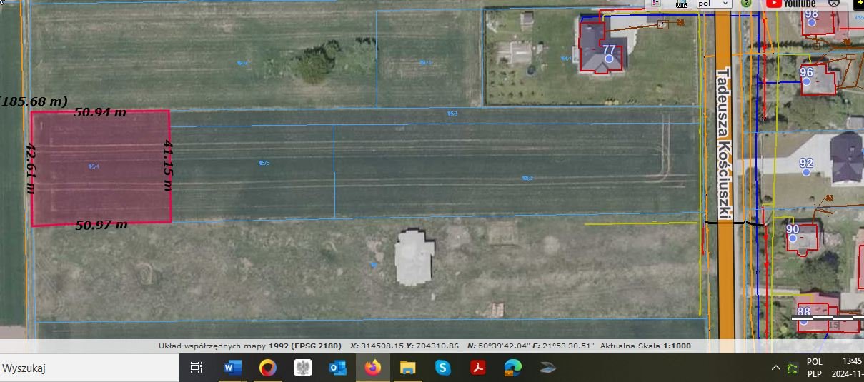The height and width of the screenshot is (382, 864).
Task: Click the POL PLP keyboard language indicator
Action: pyautogui.click(x=814, y=368)
